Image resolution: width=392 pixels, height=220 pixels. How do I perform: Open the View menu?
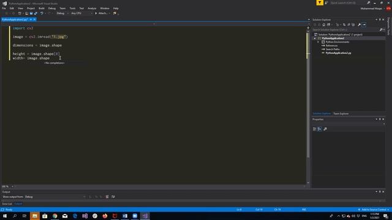pos(20,8)
